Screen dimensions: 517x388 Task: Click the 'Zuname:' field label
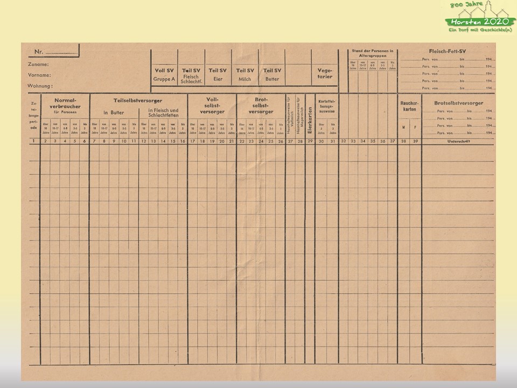(38, 64)
